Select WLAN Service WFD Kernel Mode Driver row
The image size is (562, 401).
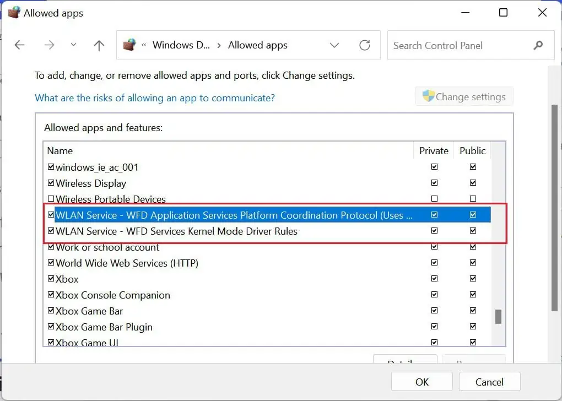(267, 231)
